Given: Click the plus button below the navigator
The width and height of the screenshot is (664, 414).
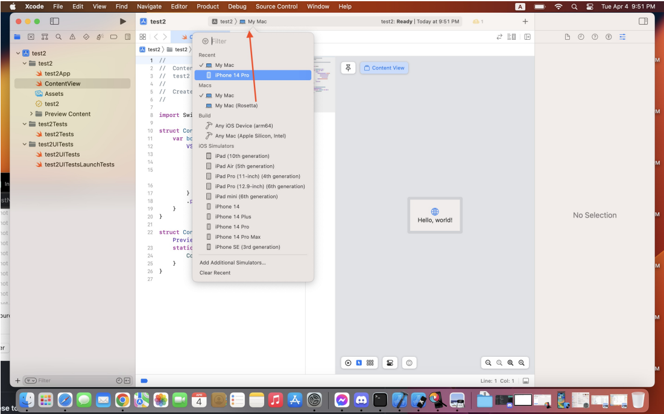Looking at the screenshot, I should (x=17, y=381).
